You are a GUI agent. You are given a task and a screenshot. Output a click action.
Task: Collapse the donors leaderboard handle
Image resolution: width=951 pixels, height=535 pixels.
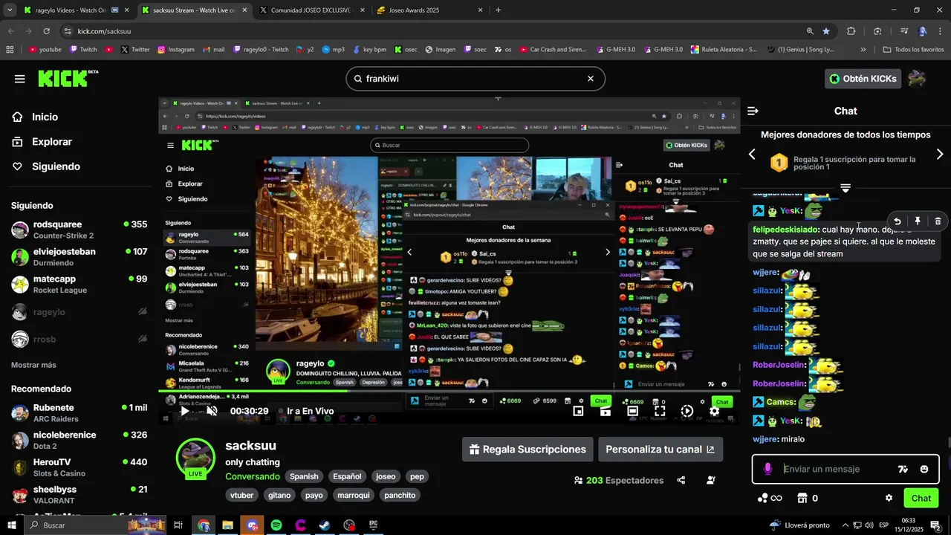click(x=845, y=188)
